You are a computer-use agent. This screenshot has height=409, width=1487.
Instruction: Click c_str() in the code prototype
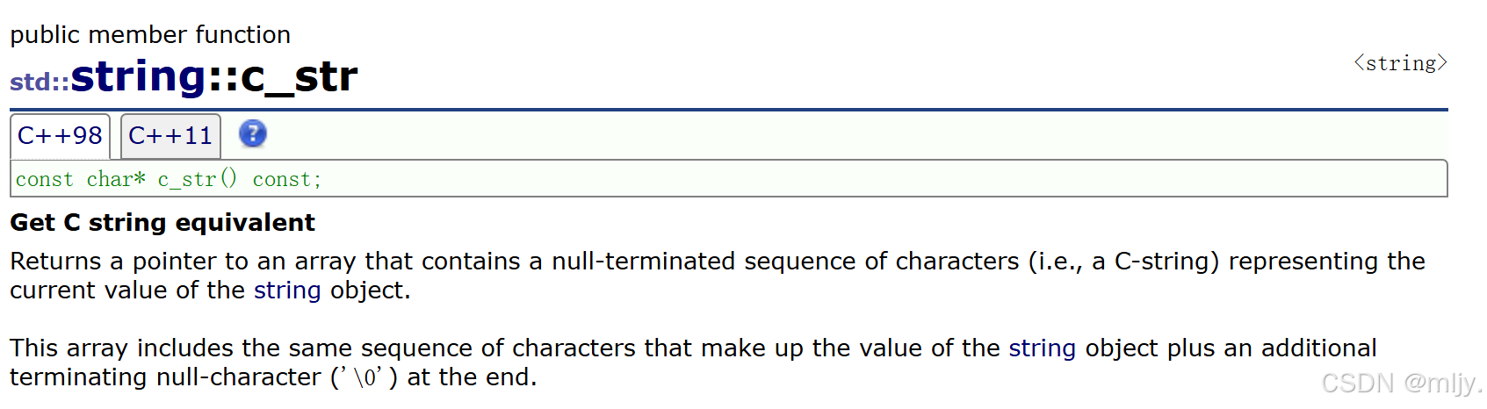(198, 179)
